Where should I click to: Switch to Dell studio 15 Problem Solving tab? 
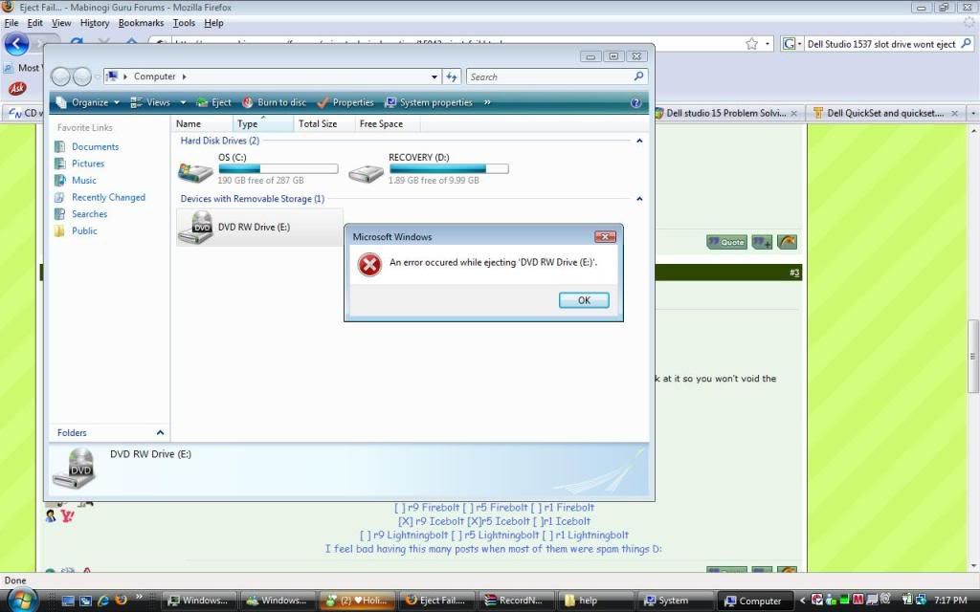click(x=726, y=113)
